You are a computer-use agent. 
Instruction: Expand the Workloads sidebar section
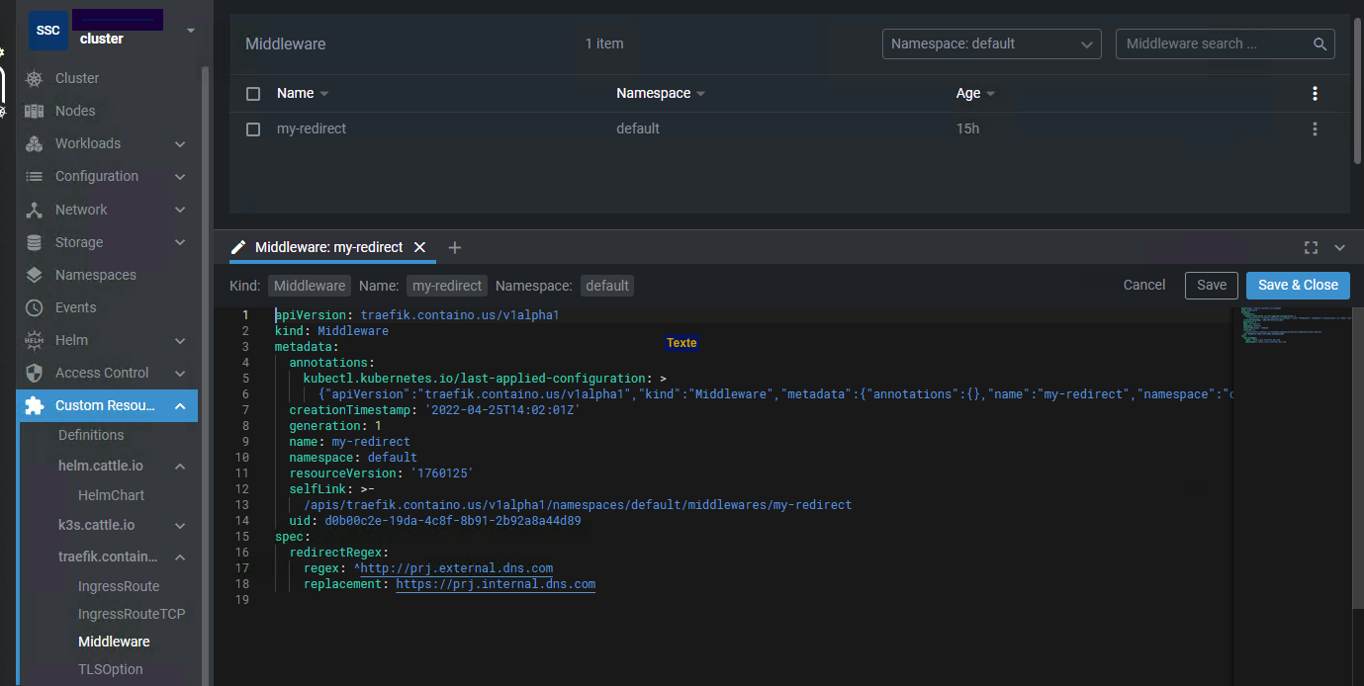click(x=180, y=144)
